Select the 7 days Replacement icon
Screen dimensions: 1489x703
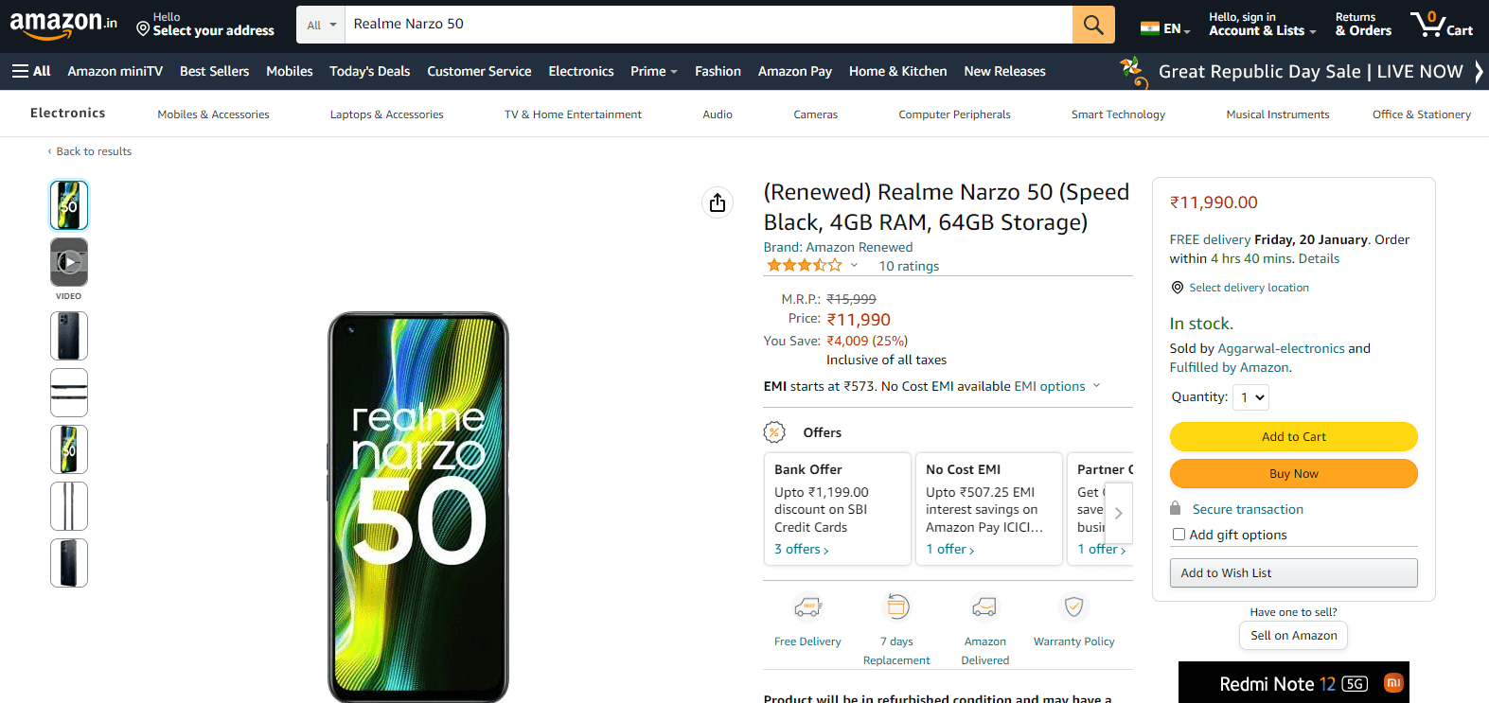pos(895,606)
